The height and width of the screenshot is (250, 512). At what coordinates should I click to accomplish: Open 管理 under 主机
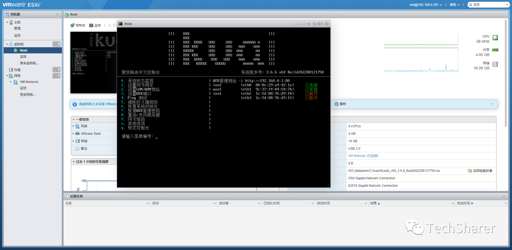tap(18, 28)
